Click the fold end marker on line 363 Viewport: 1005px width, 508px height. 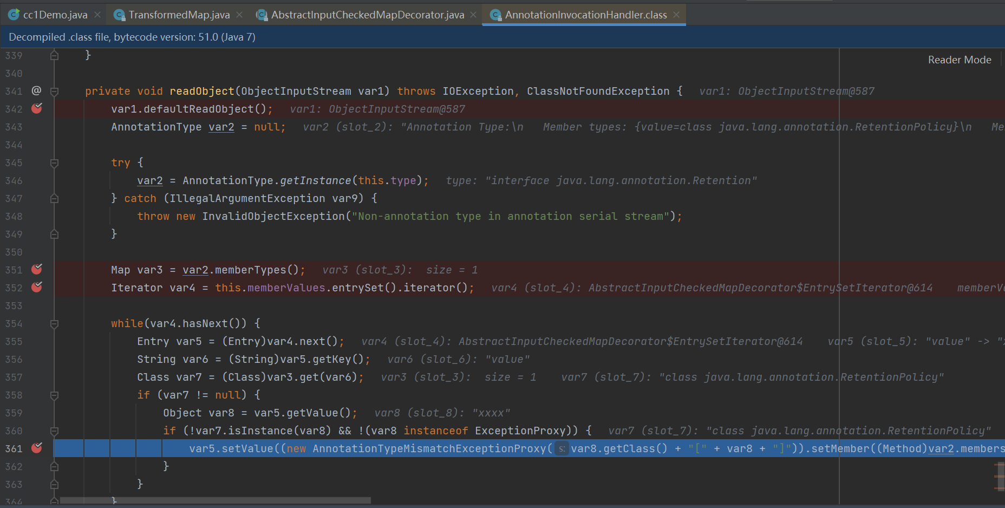tap(54, 484)
